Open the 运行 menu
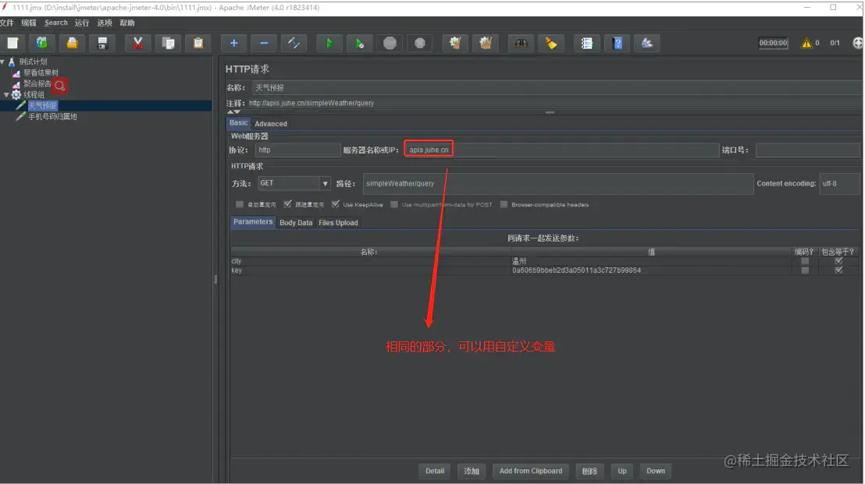The image size is (865, 484). [x=82, y=23]
